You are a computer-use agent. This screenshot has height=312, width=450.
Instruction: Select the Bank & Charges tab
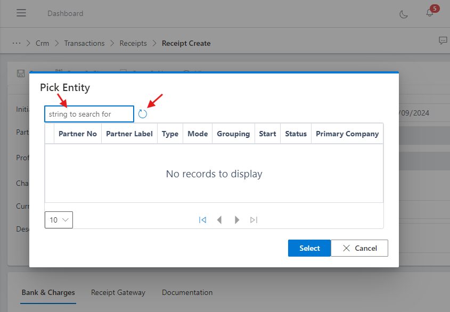coord(48,292)
